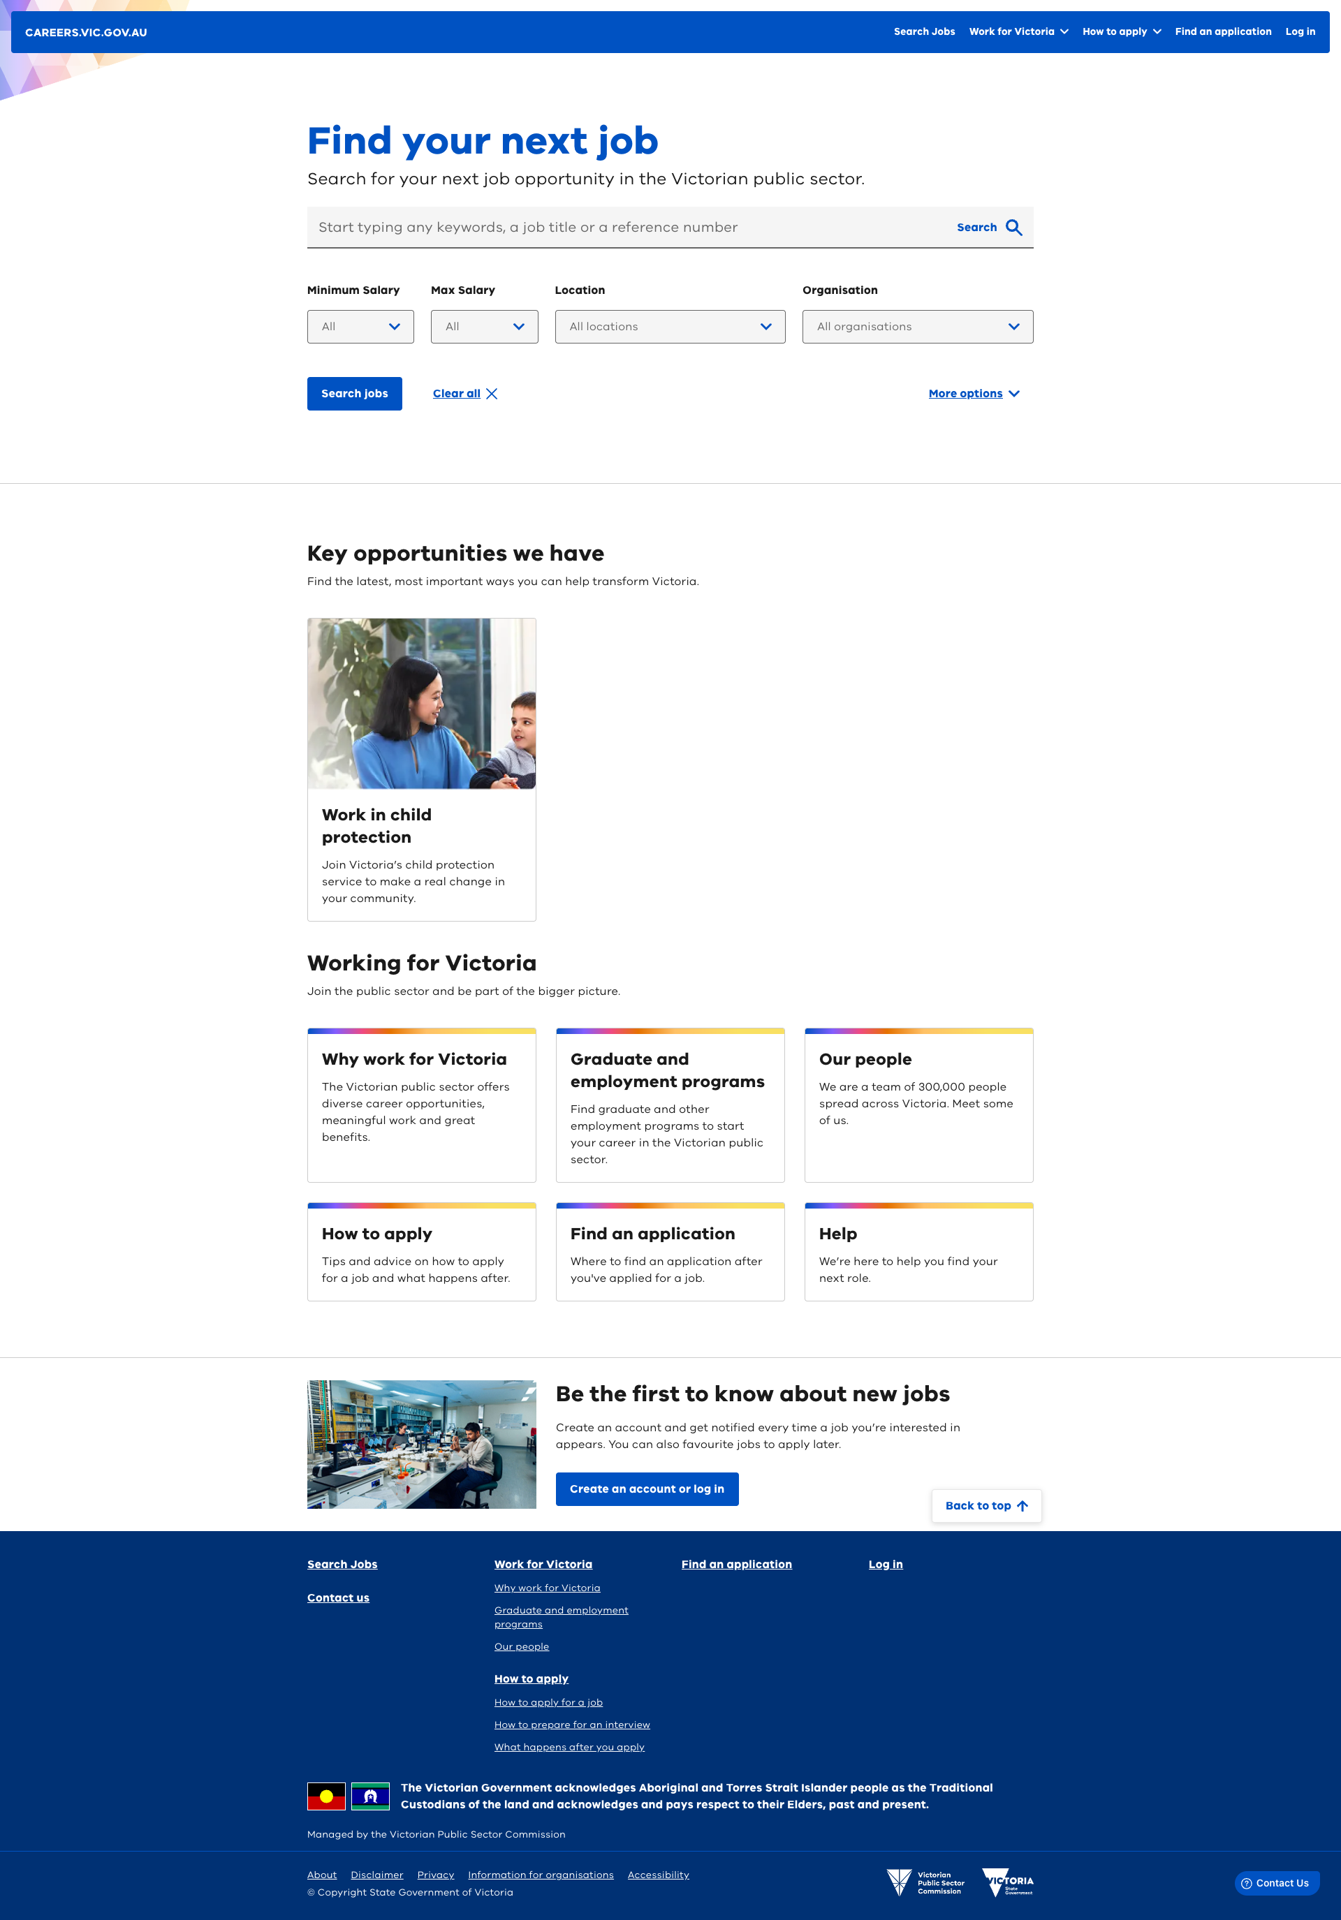
Task: Click the Aboriginal flag image
Action: [x=326, y=1796]
